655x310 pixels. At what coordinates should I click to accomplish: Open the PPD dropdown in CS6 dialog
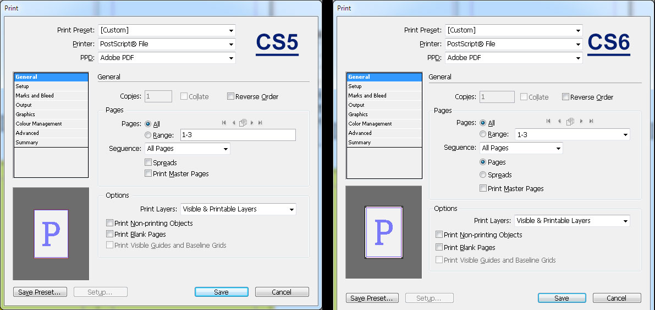pos(514,58)
